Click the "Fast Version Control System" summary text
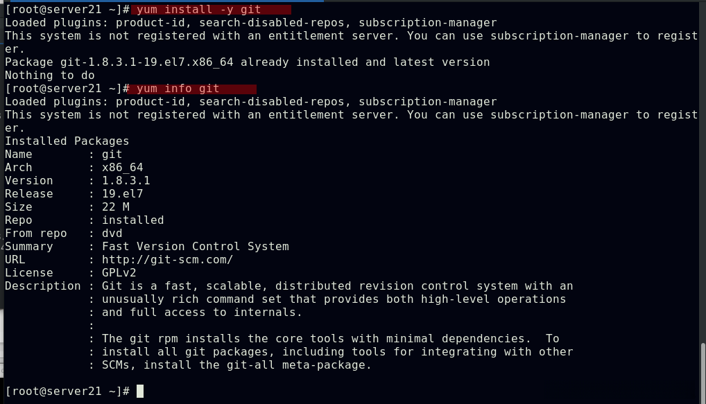Image resolution: width=706 pixels, height=404 pixels. (195, 247)
